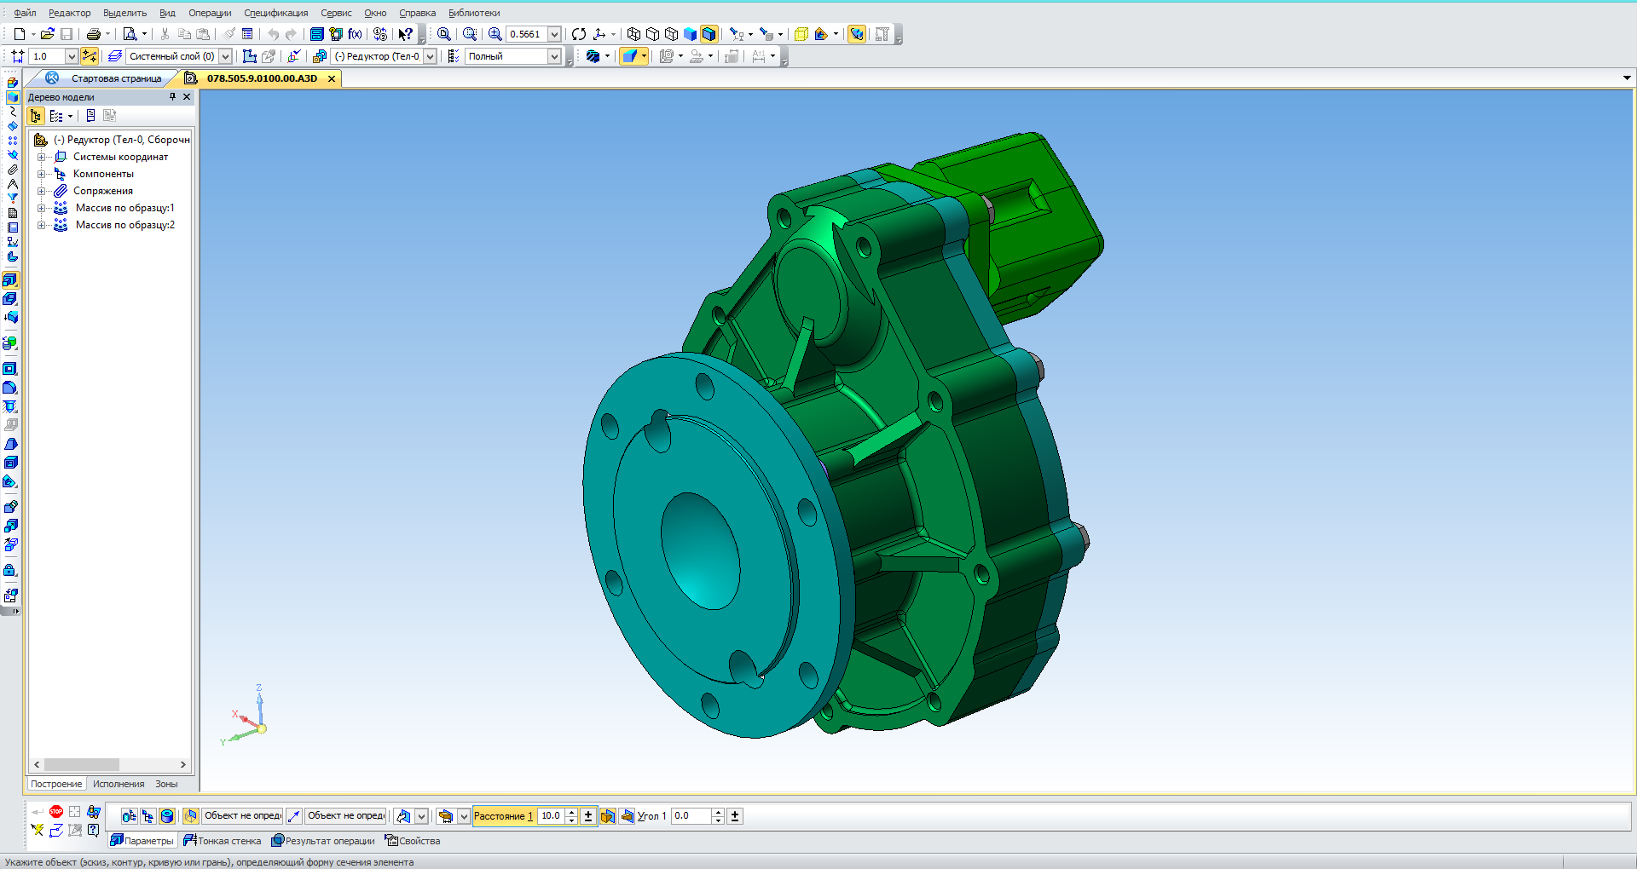The image size is (1637, 869).
Task: Click the fillet icon in the side toolbar
Action: pos(11,388)
